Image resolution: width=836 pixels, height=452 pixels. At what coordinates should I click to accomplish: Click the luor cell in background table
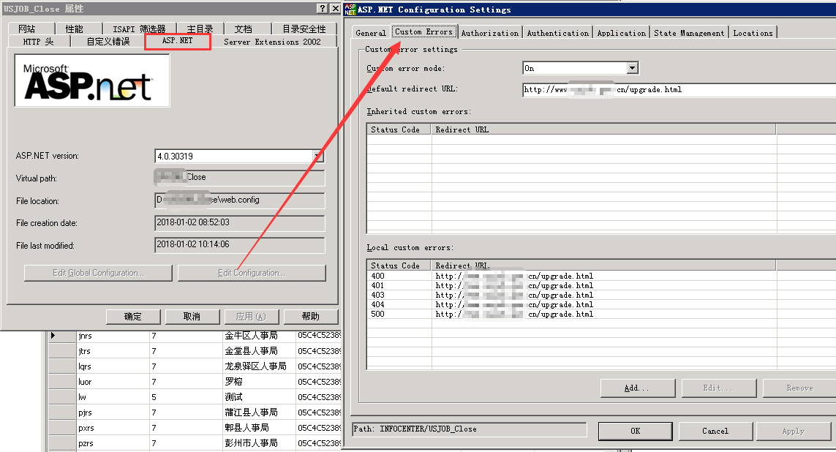click(x=113, y=383)
